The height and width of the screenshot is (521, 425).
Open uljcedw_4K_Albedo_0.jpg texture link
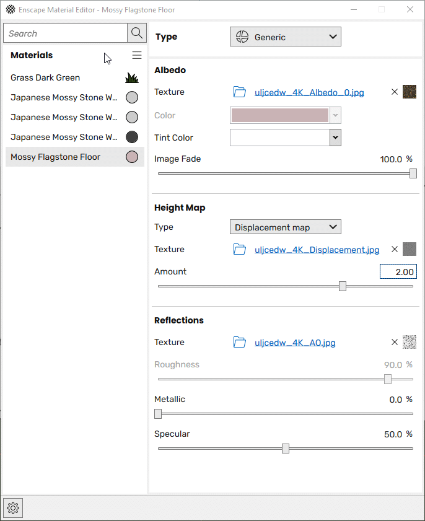tap(309, 93)
